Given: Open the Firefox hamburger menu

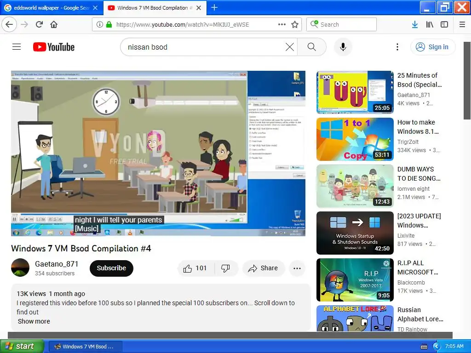Looking at the screenshot, I should pyautogui.click(x=462, y=24).
